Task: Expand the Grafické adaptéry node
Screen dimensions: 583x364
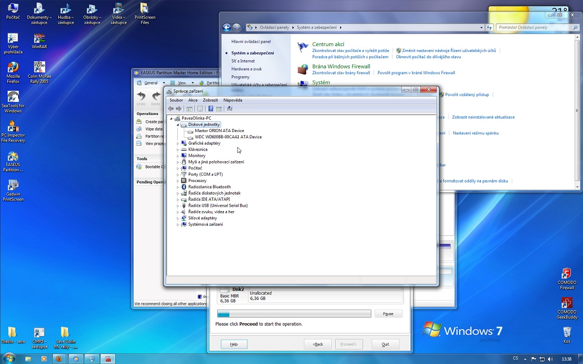Action: 178,143
